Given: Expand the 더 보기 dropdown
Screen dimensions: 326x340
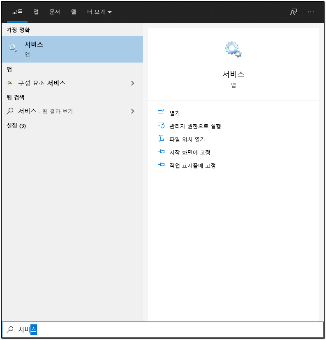Looking at the screenshot, I should pyautogui.click(x=99, y=12).
